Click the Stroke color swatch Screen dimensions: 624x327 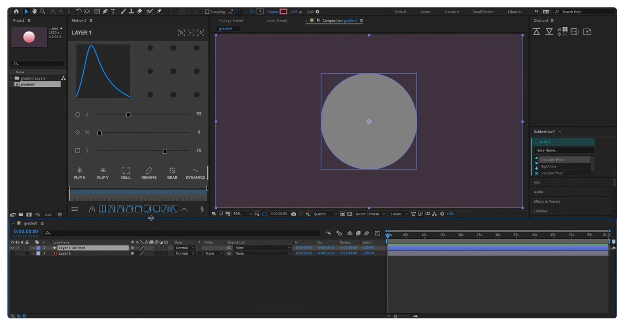click(x=283, y=12)
